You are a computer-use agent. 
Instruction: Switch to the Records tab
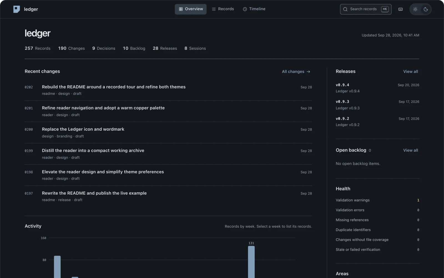[223, 9]
